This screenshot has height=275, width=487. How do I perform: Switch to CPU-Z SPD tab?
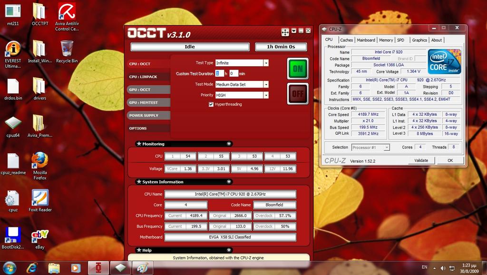pos(400,40)
